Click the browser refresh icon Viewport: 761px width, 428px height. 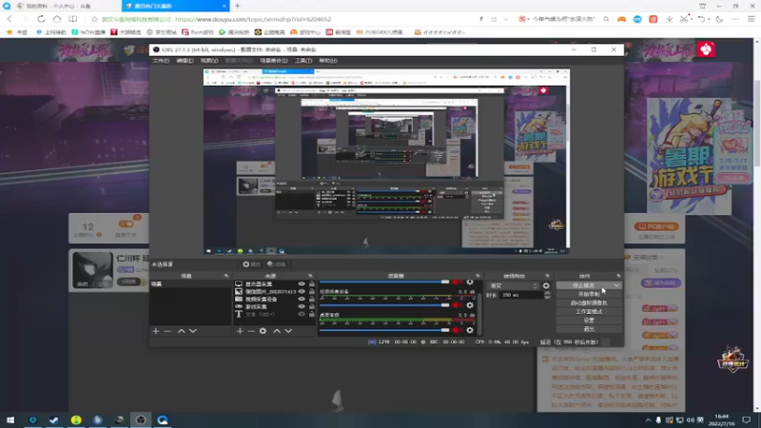[41, 19]
